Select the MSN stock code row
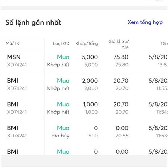 [x=84, y=61]
